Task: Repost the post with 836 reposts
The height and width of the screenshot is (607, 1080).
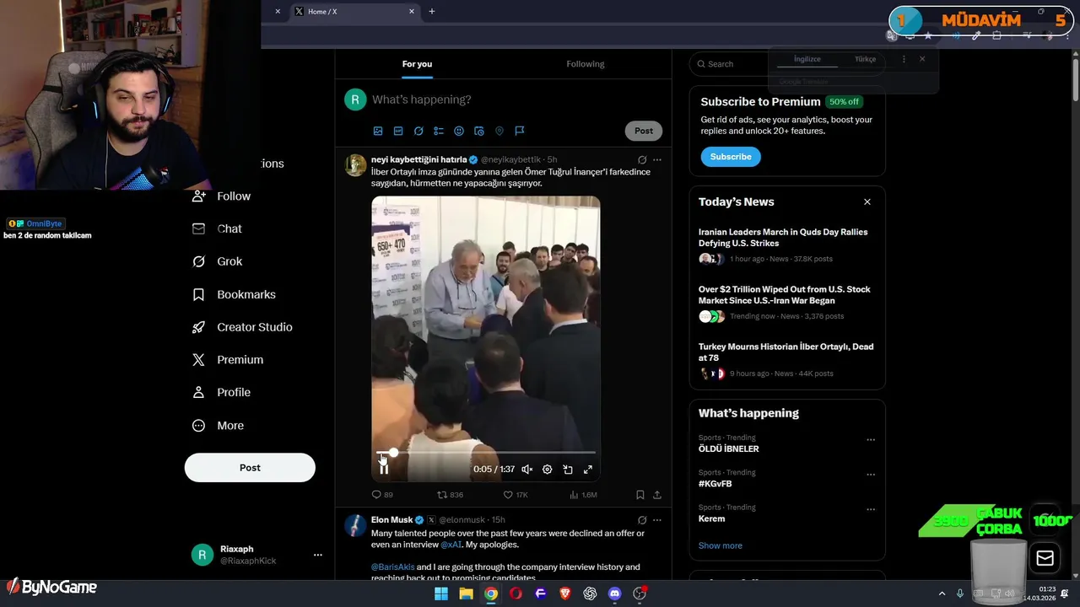Action: coord(450,495)
